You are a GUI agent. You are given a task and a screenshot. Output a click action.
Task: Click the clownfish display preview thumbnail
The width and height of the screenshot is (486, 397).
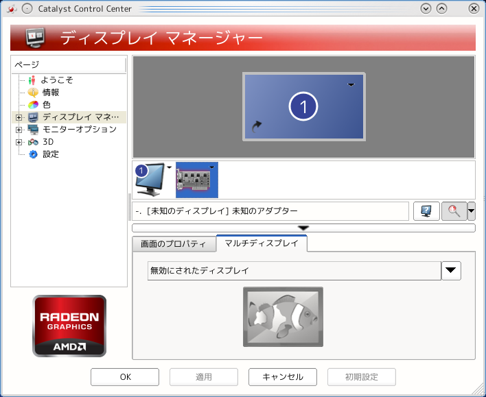(x=283, y=317)
